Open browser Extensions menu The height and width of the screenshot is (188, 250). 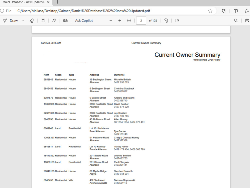click(223, 11)
